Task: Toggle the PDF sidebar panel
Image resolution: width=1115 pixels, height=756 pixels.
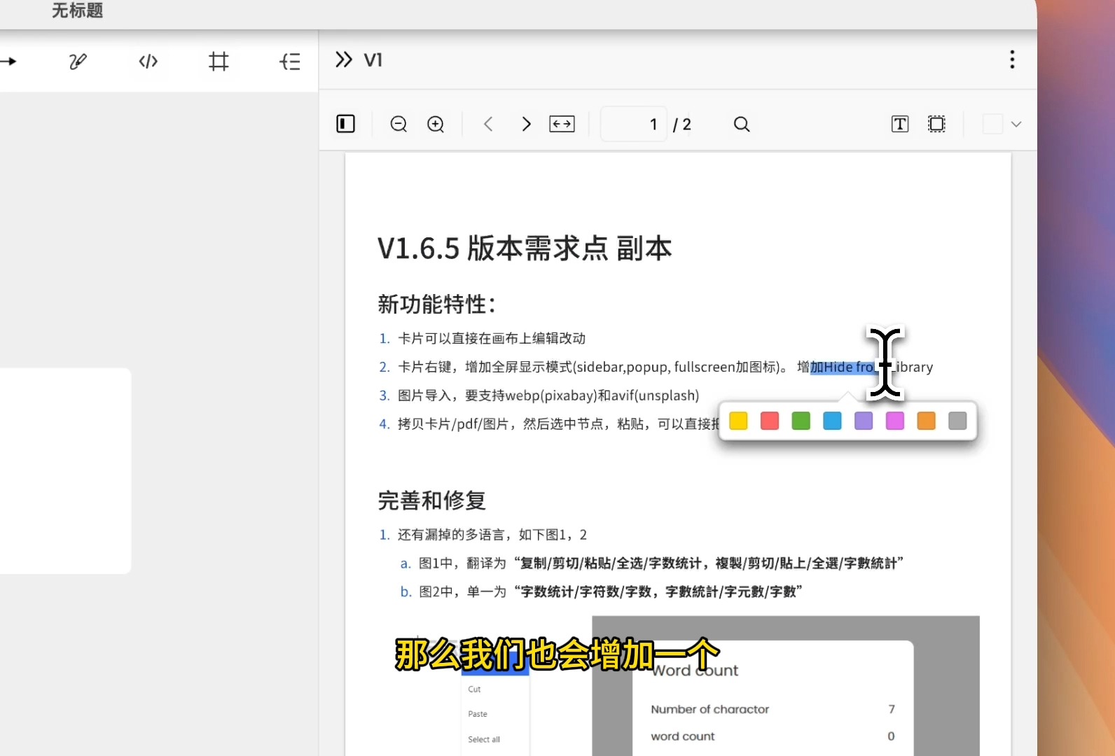Action: point(346,124)
